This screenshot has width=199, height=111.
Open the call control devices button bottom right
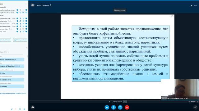195,107
